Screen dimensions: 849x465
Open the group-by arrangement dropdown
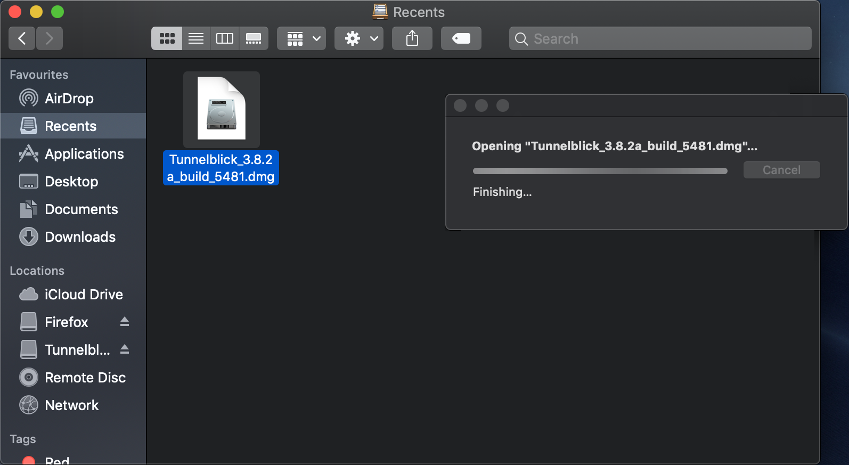tap(301, 38)
